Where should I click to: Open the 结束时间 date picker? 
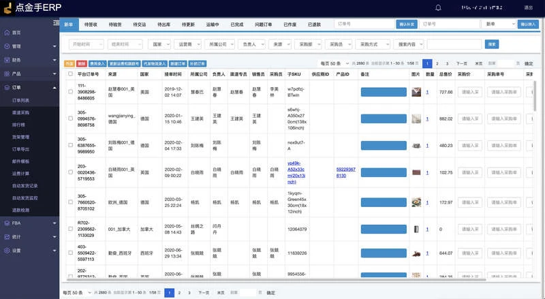[125, 44]
